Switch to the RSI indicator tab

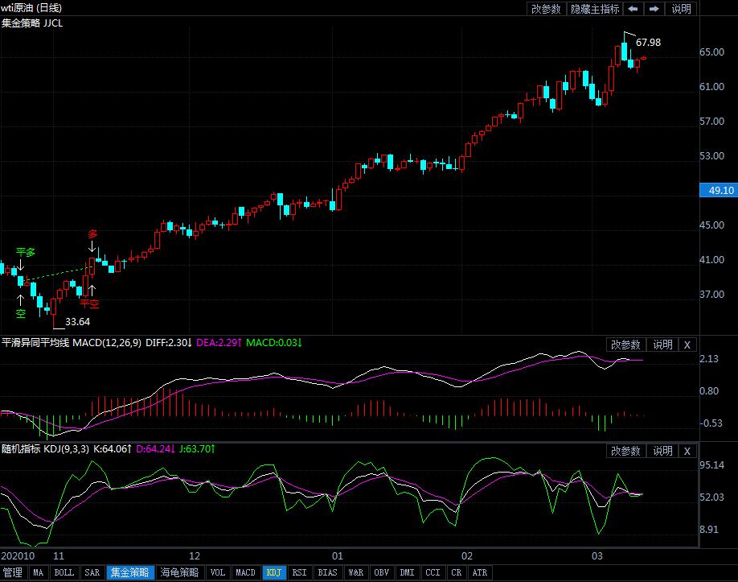click(x=299, y=573)
